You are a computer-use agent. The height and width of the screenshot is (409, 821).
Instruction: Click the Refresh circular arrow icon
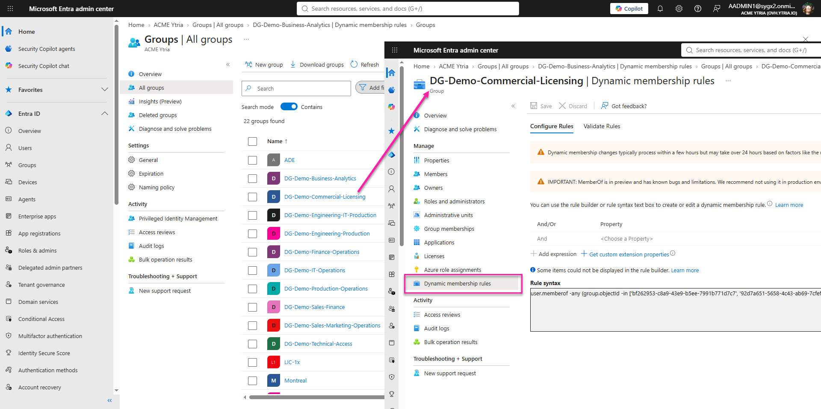point(354,65)
